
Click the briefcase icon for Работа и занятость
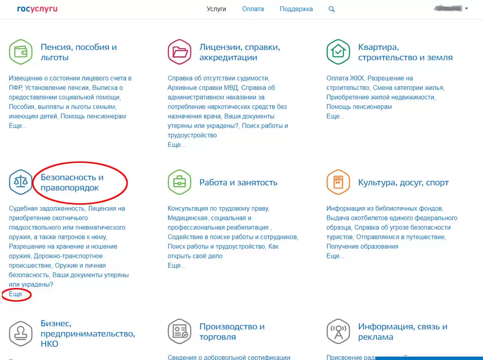click(179, 182)
